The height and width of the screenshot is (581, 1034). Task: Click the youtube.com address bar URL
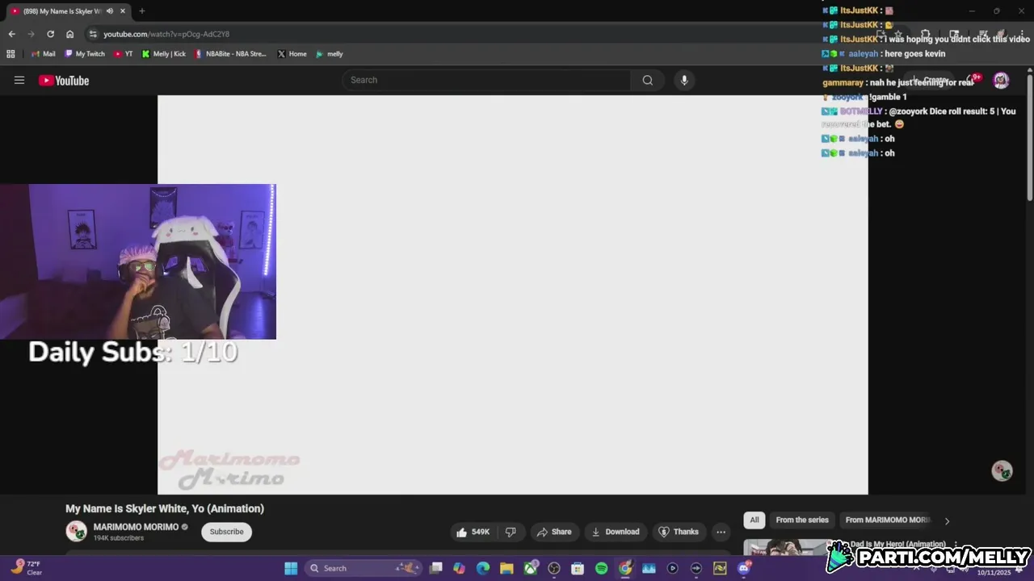166,34
